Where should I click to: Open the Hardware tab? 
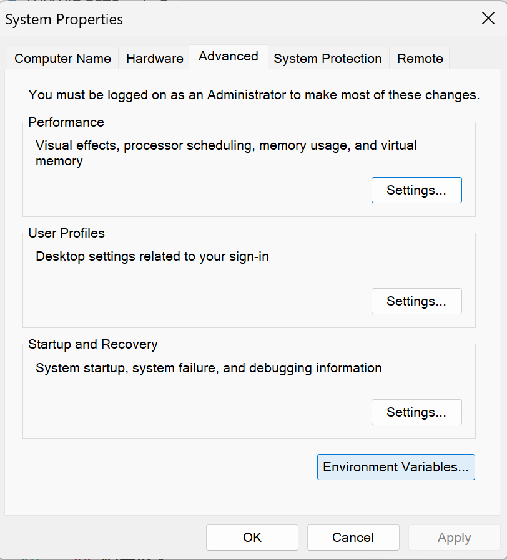coord(154,58)
